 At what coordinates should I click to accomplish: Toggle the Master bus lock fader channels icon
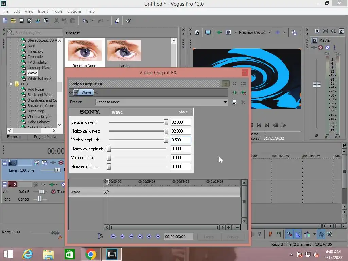click(317, 136)
